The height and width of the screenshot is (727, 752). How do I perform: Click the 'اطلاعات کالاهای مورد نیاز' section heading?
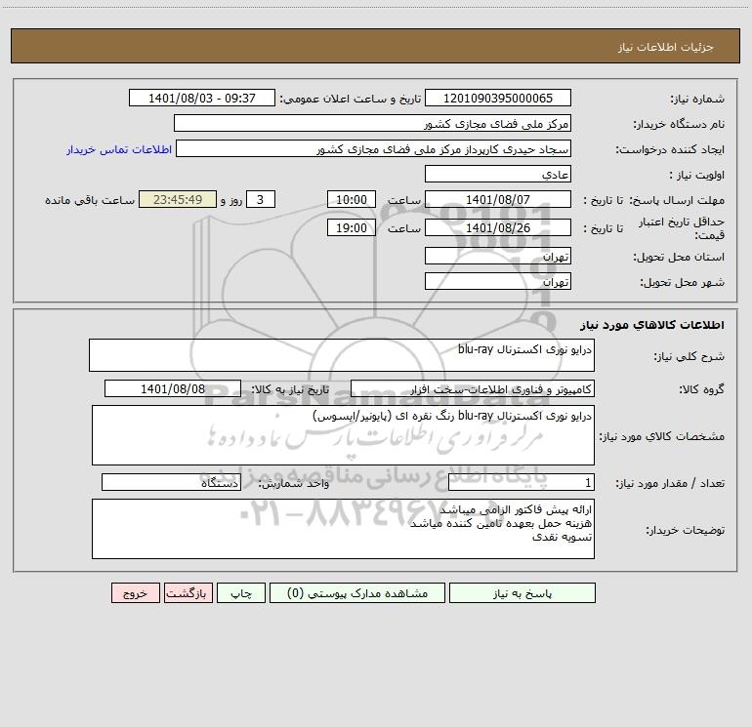click(x=652, y=325)
